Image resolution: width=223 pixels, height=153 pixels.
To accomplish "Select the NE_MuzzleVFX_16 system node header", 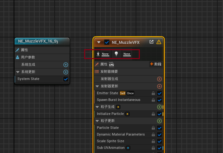I will point(42,41).
